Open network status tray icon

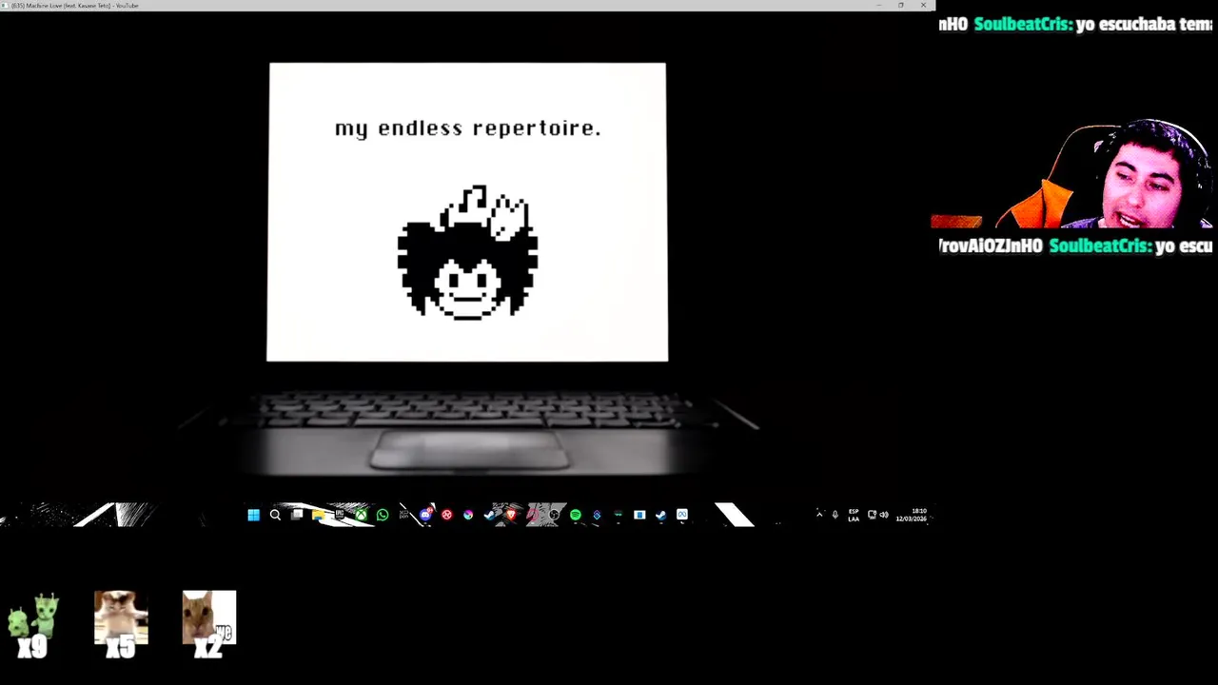(x=872, y=515)
